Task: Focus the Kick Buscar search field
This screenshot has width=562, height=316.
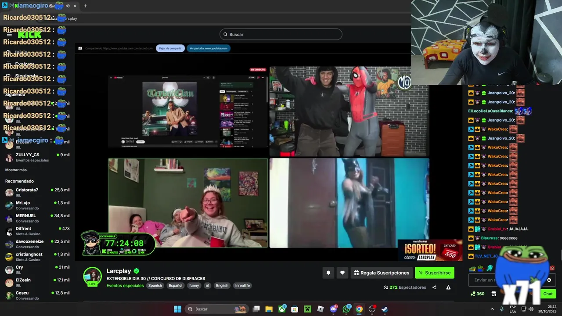Action: tap(281, 34)
